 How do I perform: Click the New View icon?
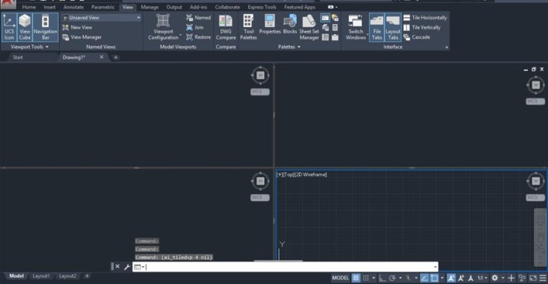tap(66, 27)
